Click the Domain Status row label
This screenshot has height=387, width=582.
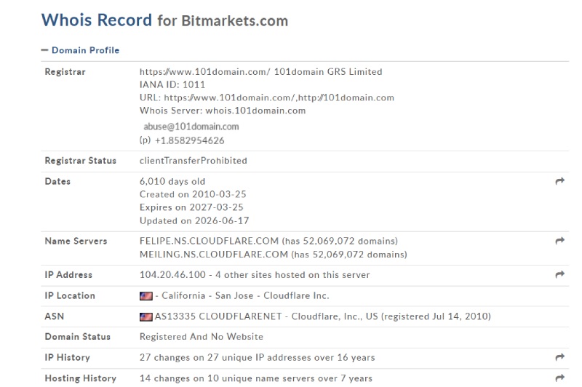click(78, 337)
